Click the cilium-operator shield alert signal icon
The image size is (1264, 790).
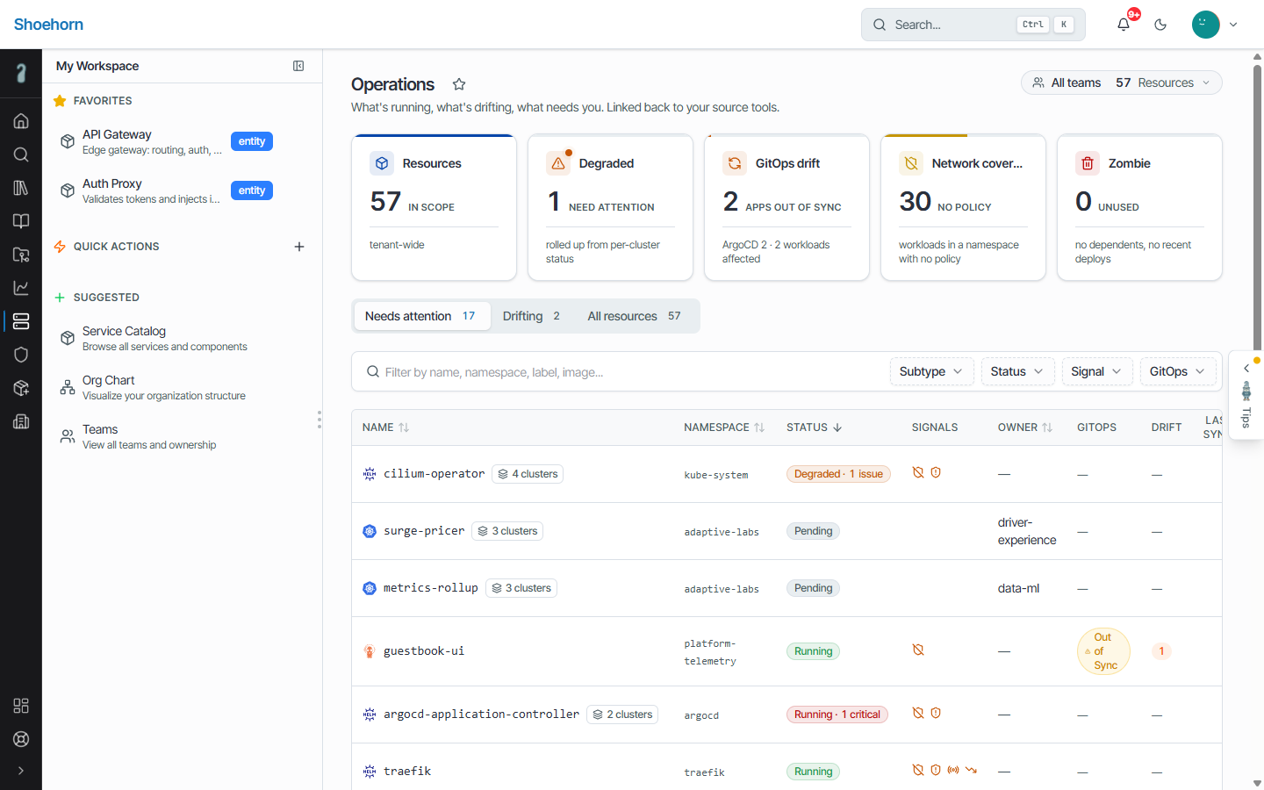click(936, 472)
